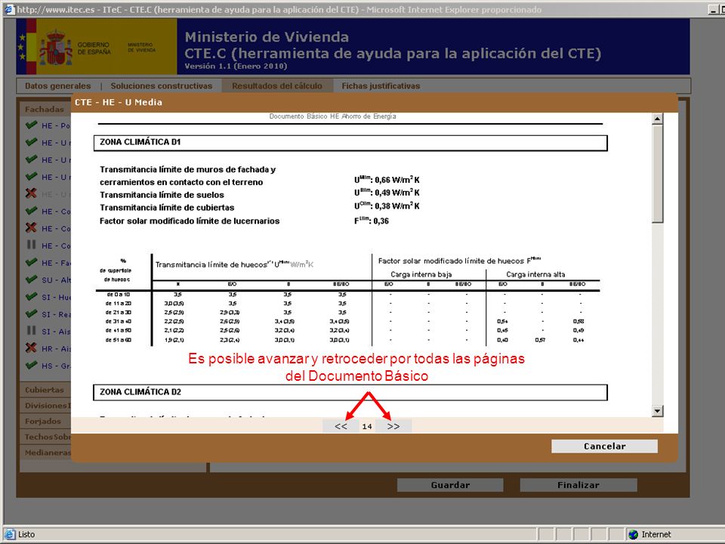Click the page number 14 field

tap(367, 426)
